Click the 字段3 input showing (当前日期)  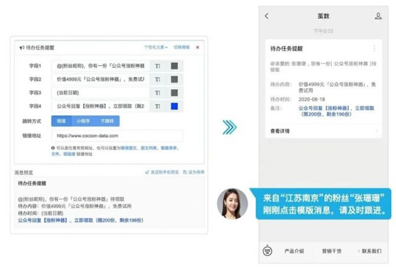tap(100, 93)
